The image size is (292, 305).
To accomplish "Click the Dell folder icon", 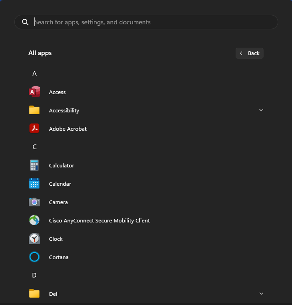I will pos(34,294).
